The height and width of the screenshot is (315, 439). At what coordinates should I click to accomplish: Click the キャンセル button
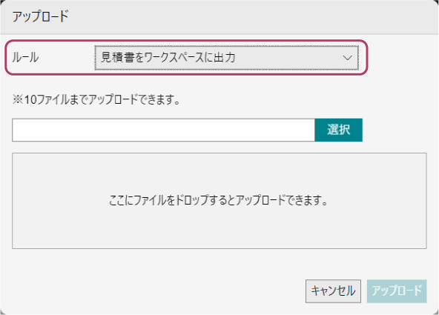pyautogui.click(x=333, y=291)
